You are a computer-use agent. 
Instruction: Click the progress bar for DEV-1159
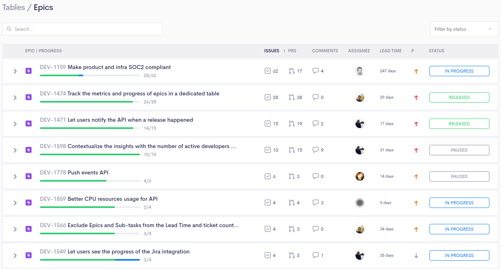[90, 75]
